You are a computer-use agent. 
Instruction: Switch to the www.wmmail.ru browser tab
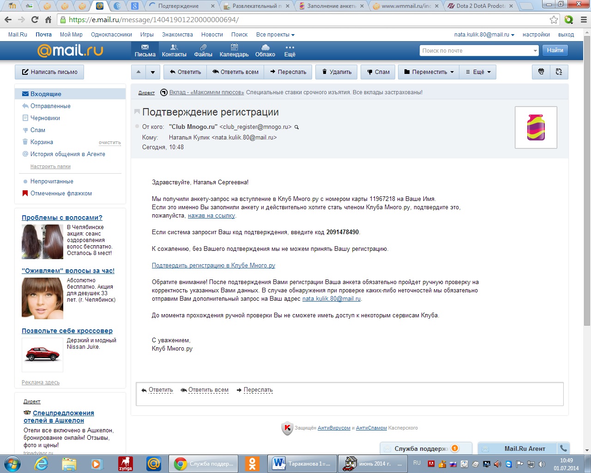point(406,6)
